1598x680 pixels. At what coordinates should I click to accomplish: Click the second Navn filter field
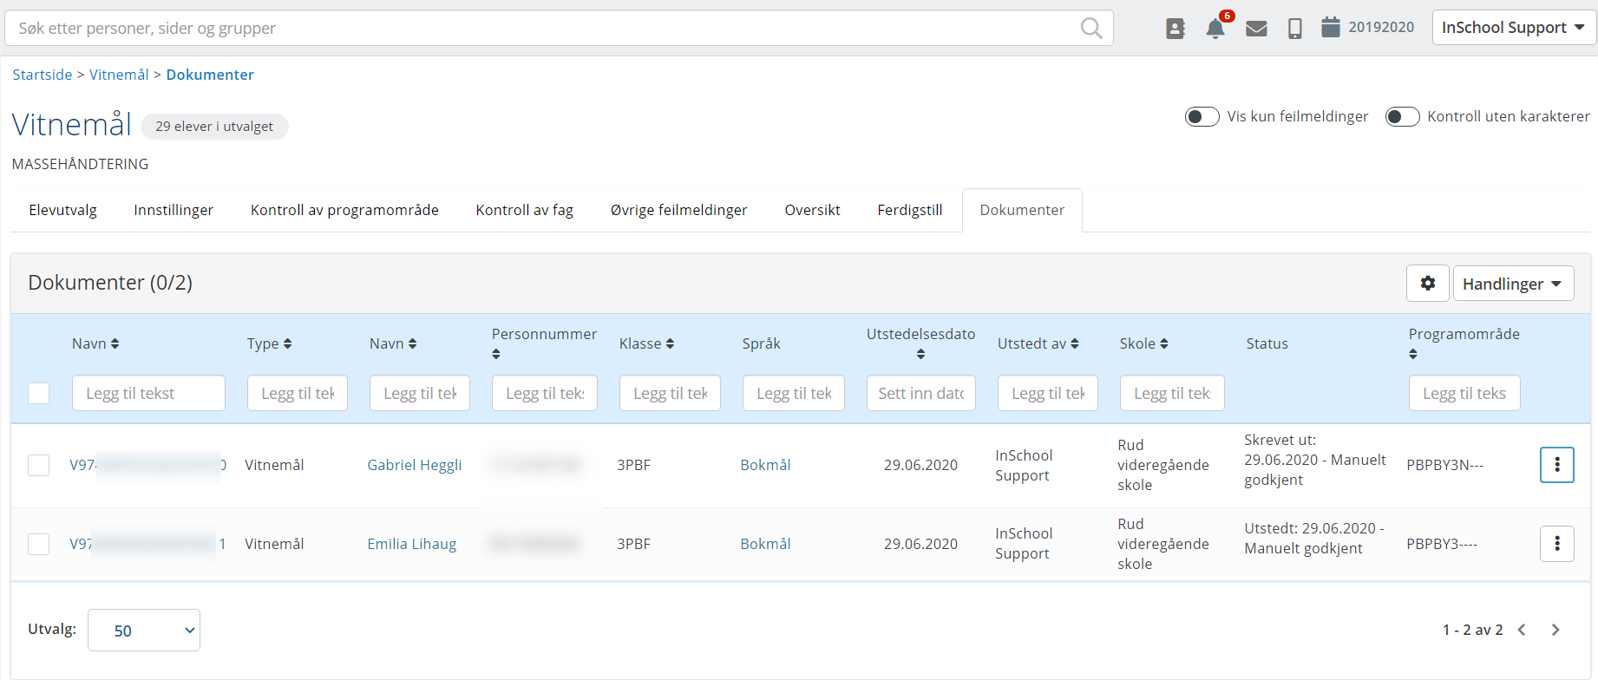420,393
